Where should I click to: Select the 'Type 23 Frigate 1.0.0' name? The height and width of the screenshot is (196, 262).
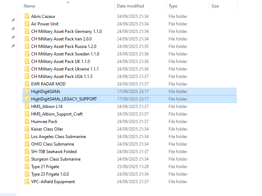[50, 174]
